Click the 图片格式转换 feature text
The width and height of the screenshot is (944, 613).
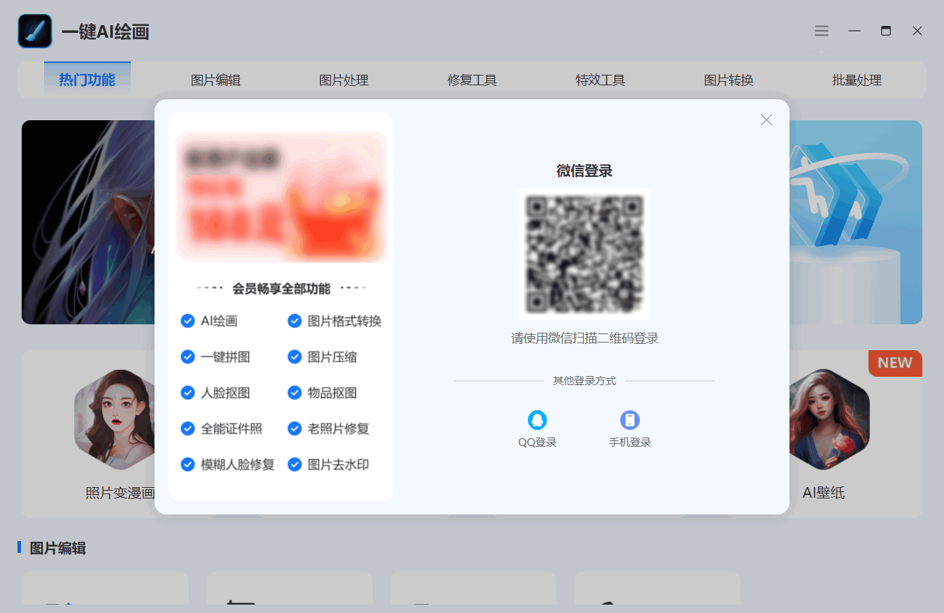click(x=345, y=321)
